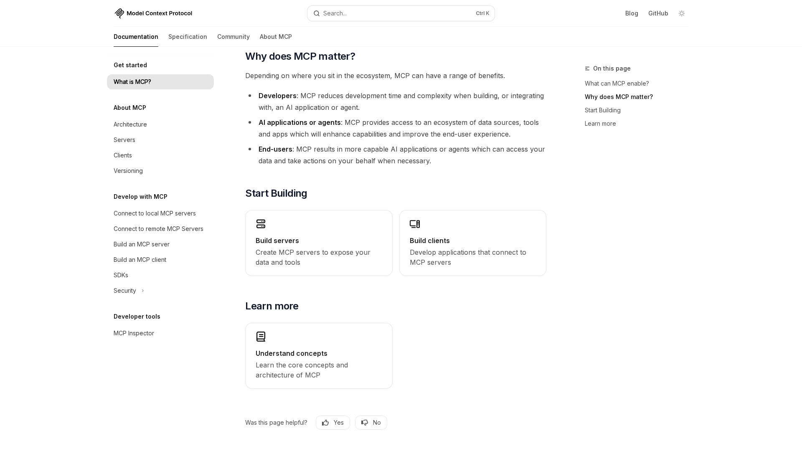Open MCP Inspector under Developer tools

(134, 333)
